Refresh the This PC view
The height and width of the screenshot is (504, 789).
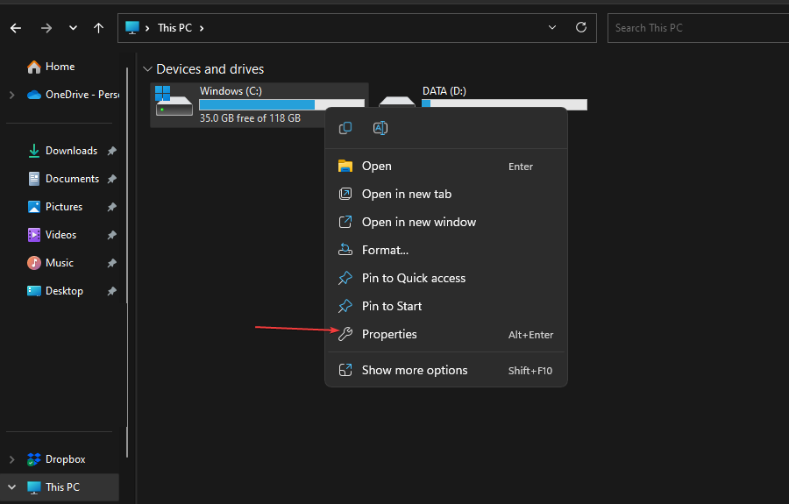pos(580,28)
